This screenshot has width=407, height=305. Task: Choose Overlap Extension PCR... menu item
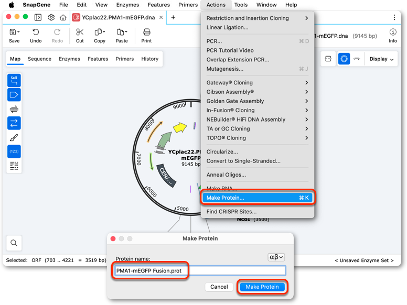tap(257, 60)
